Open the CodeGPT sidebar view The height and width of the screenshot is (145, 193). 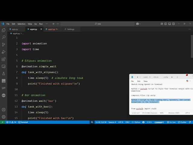4,88
